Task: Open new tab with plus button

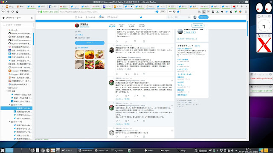Action: pos(242,6)
